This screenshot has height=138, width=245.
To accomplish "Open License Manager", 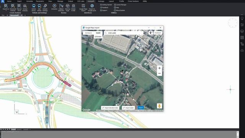I will click(120, 5).
